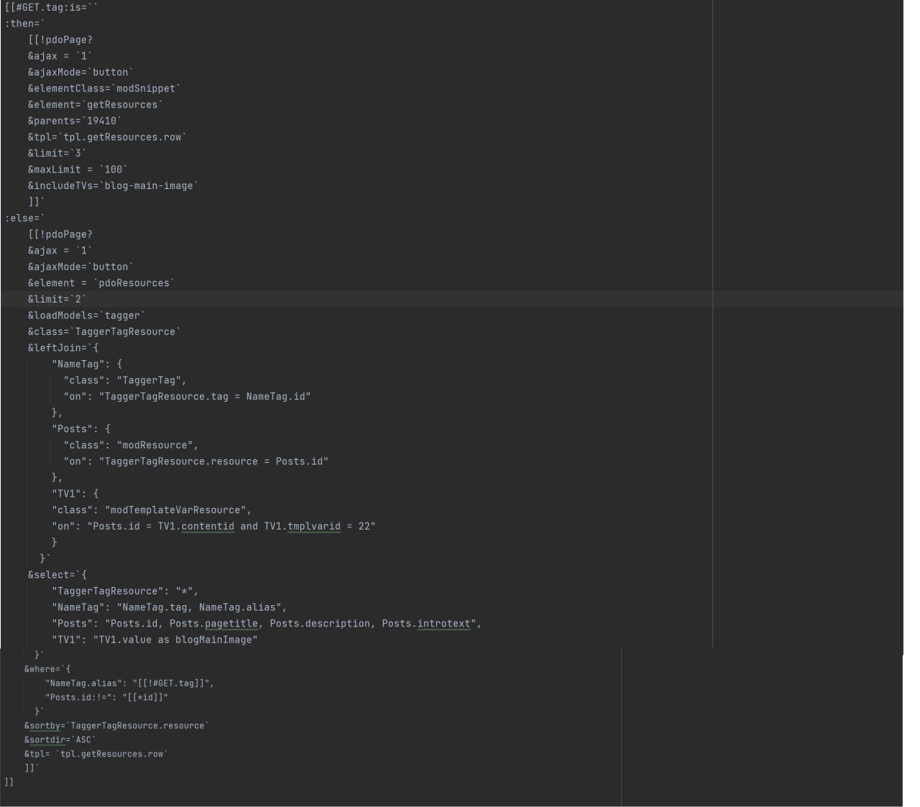Click final '&tpl= `tpl.getResources.row`' line
This screenshot has width=920, height=807.
click(x=96, y=754)
